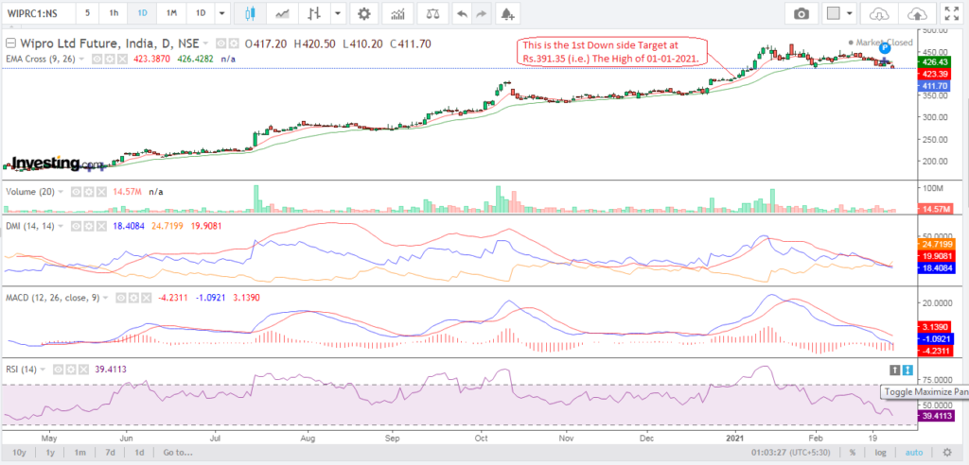Screen dimensions: 969x465
Task: Remove the EMA Cross indicator
Action: click(122, 59)
